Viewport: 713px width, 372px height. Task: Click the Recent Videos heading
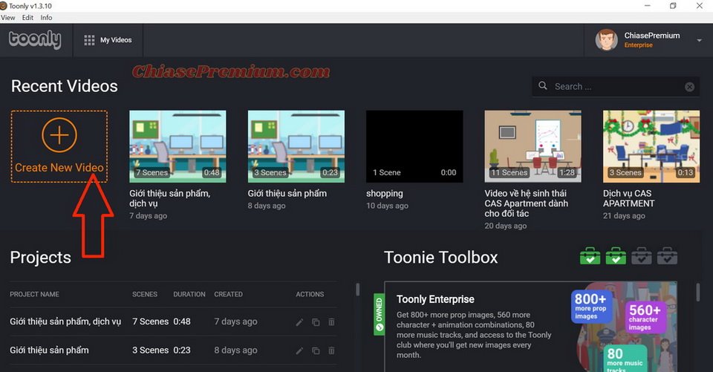[x=64, y=86]
